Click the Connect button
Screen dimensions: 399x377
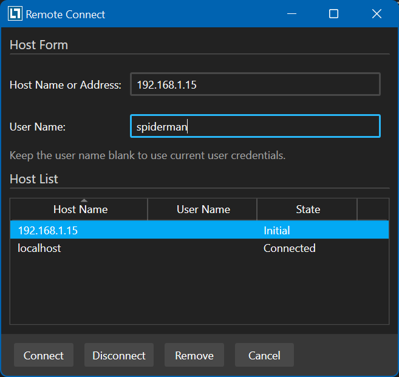44,355
